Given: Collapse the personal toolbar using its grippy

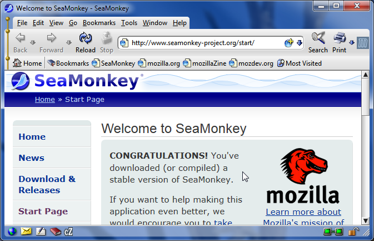Looking at the screenshot, I should click(8, 63).
